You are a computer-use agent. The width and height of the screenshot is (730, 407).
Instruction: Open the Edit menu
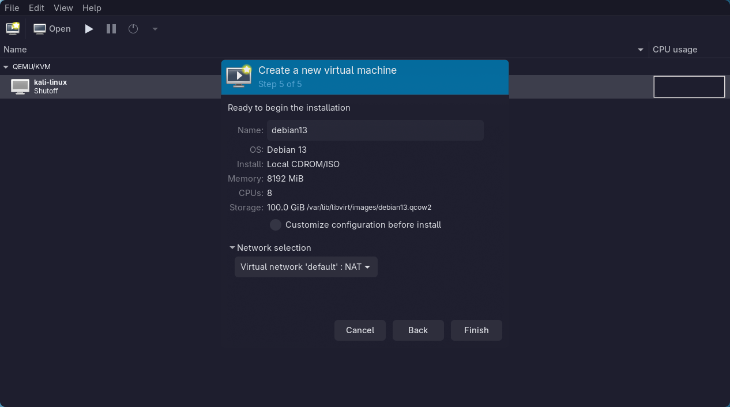(x=36, y=7)
